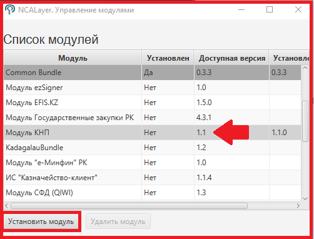Viewport: 314px width, 239px height.
Task: Click the 1.1.4 version cell for Казначейство-клиент
Action: pyautogui.click(x=231, y=178)
